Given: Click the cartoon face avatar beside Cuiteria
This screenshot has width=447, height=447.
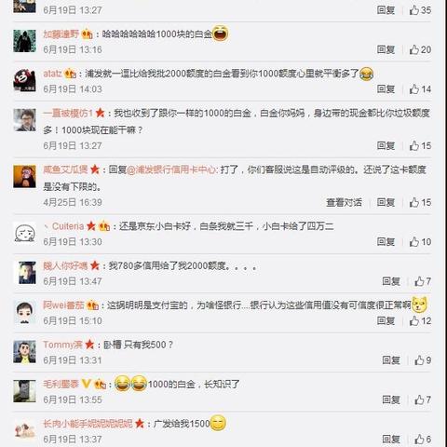Looking at the screenshot, I should (24, 233).
